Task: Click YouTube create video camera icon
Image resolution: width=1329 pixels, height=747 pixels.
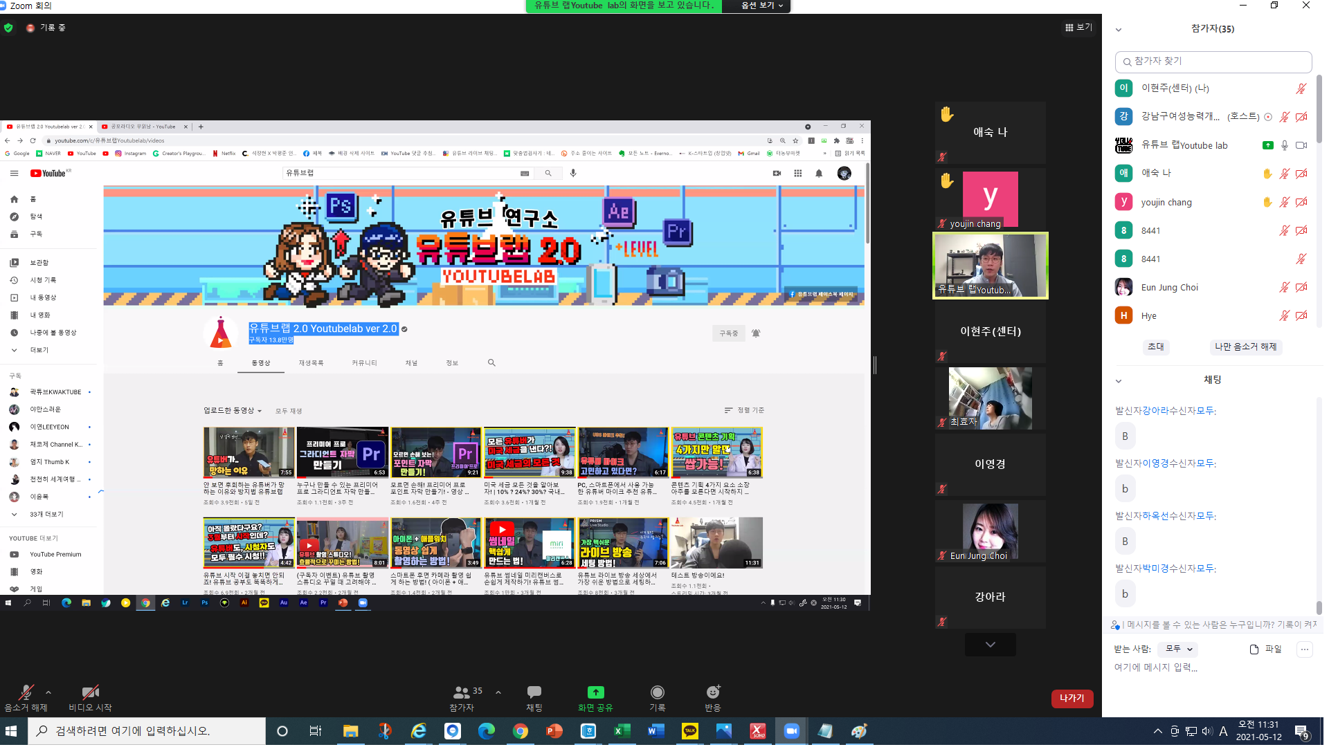Action: coord(777,174)
